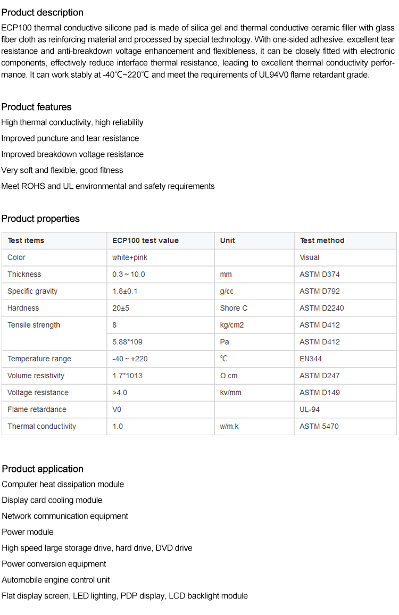This screenshot has width=399, height=615.
Task: Select the white+pink color value cell
Action: tap(130, 257)
